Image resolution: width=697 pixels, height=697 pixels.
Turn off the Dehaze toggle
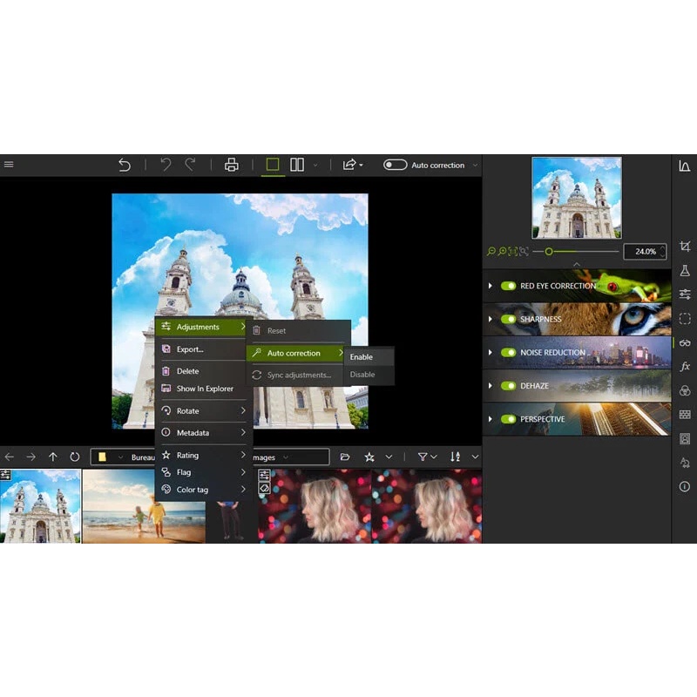tap(508, 386)
